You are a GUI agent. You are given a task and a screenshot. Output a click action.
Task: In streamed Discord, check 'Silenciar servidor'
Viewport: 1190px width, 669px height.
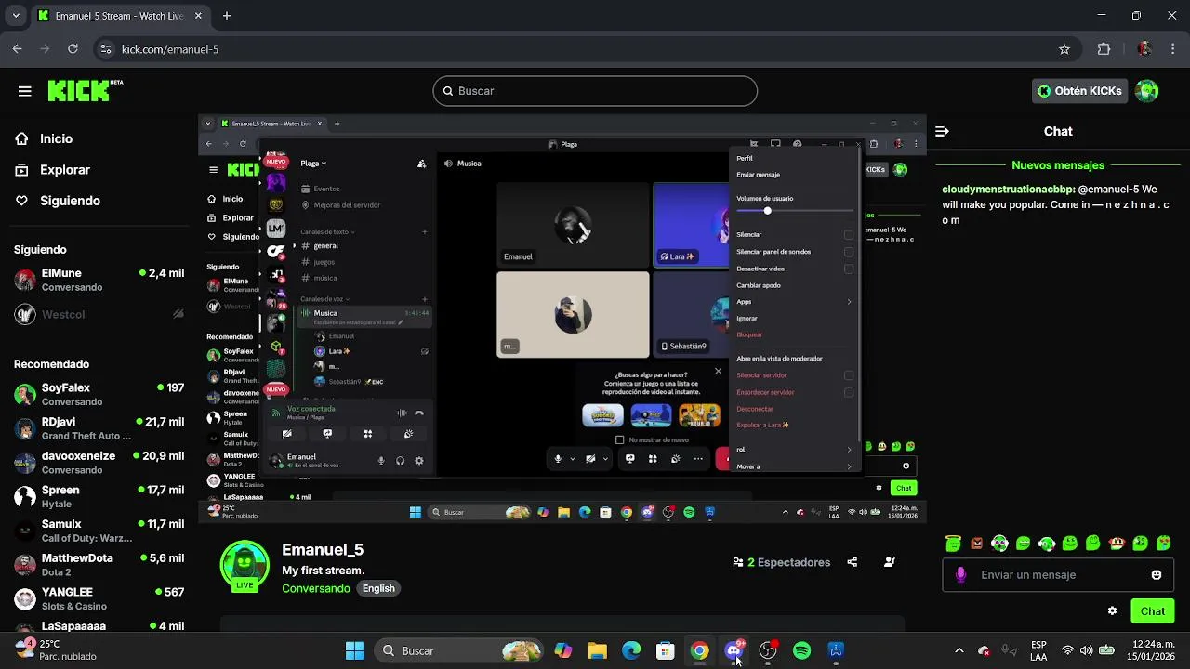(849, 375)
